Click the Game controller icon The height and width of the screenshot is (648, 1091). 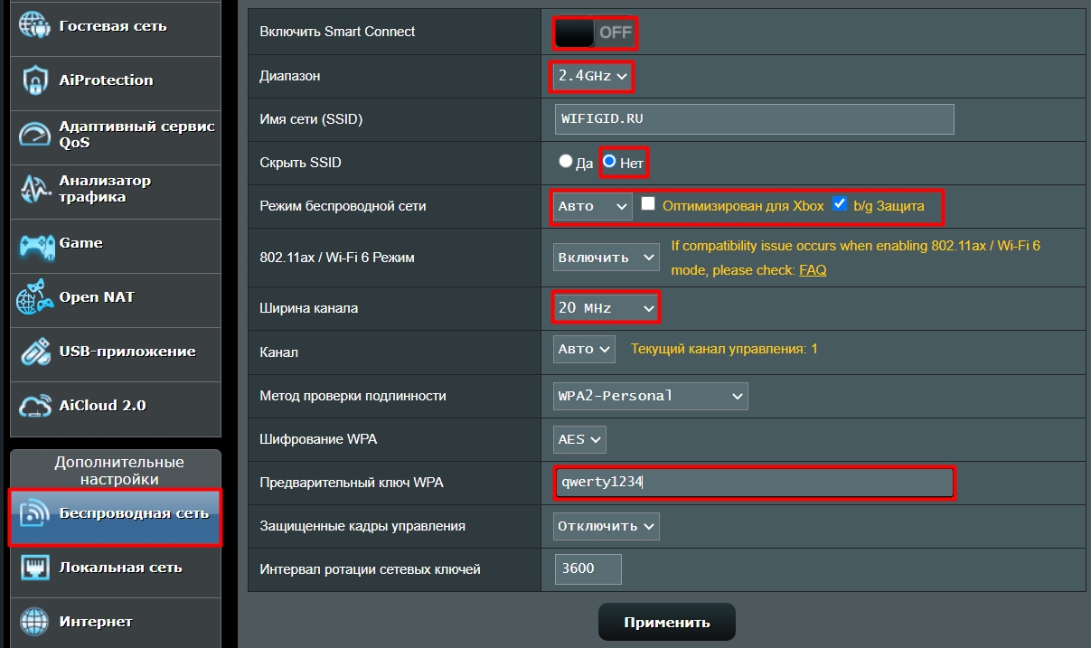(35, 244)
